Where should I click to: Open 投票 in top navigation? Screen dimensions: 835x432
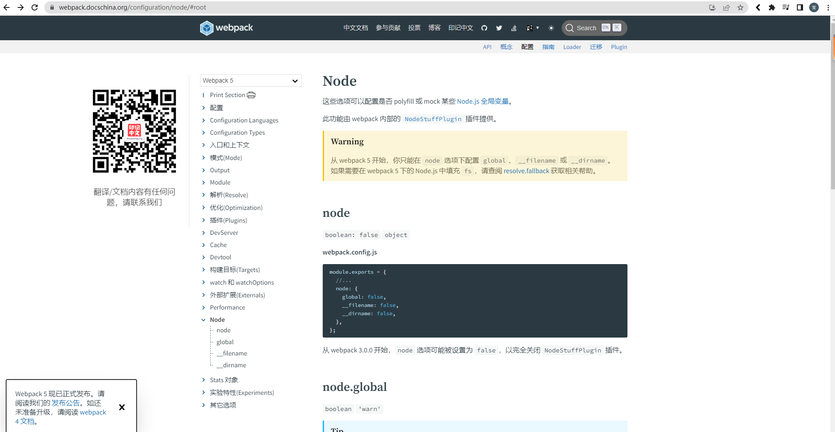coord(414,28)
